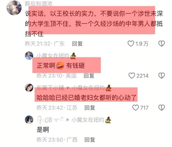The width and height of the screenshot is (172, 147).
Task: Select the comment text 是啊
Action: pyautogui.click(x=43, y=130)
